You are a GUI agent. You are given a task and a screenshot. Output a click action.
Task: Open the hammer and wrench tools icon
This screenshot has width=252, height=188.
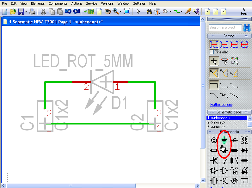pos(157,12)
